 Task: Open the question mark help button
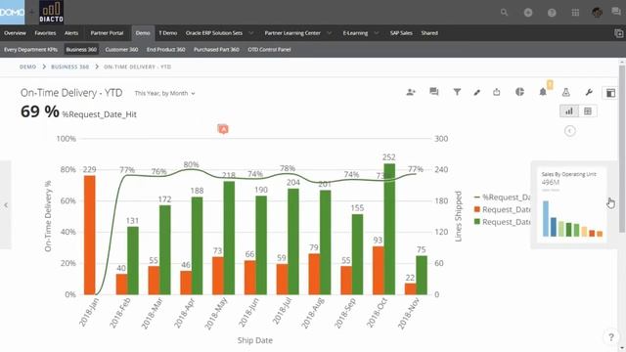(610, 337)
